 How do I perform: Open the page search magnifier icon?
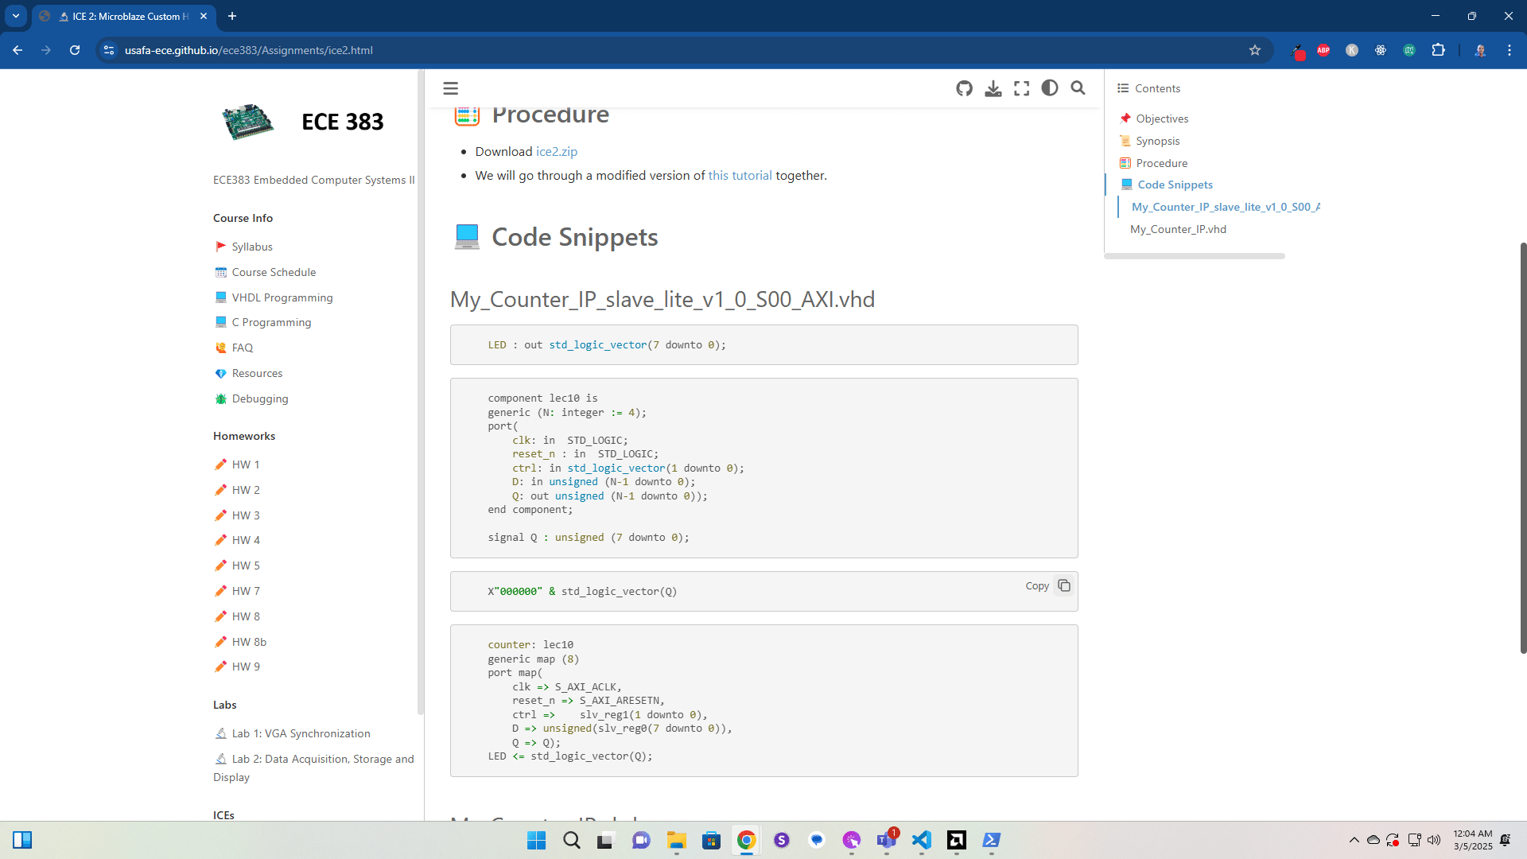(1078, 88)
